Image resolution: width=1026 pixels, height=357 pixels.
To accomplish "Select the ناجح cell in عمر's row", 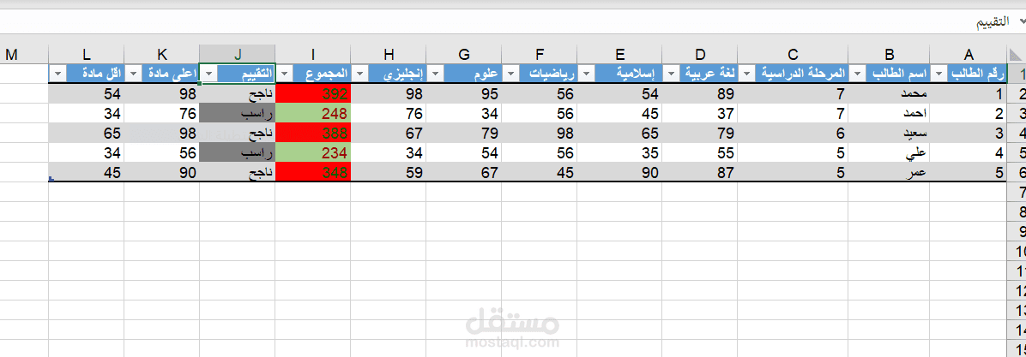I will [x=238, y=173].
